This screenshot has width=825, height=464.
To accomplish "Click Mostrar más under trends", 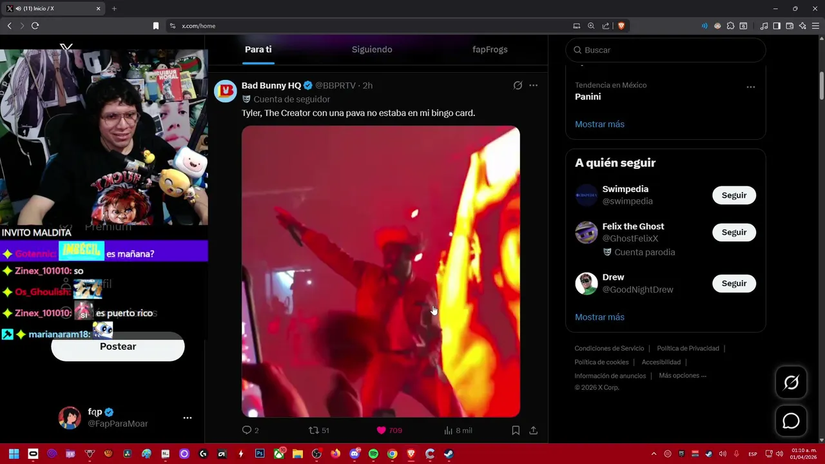I will [x=599, y=124].
